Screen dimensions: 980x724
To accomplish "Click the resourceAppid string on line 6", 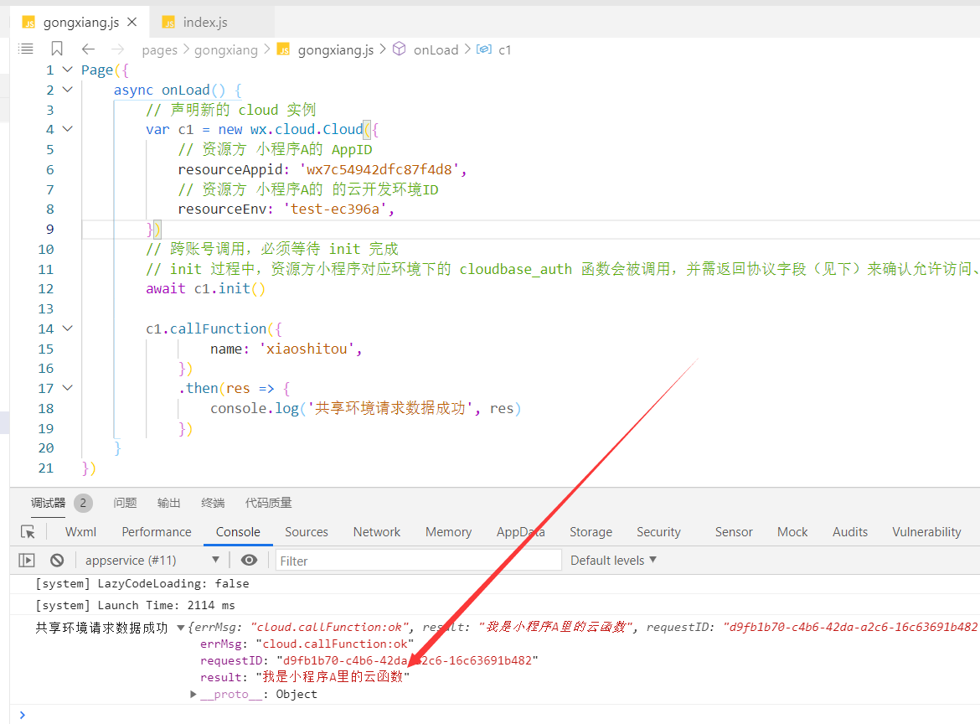I will (x=379, y=169).
